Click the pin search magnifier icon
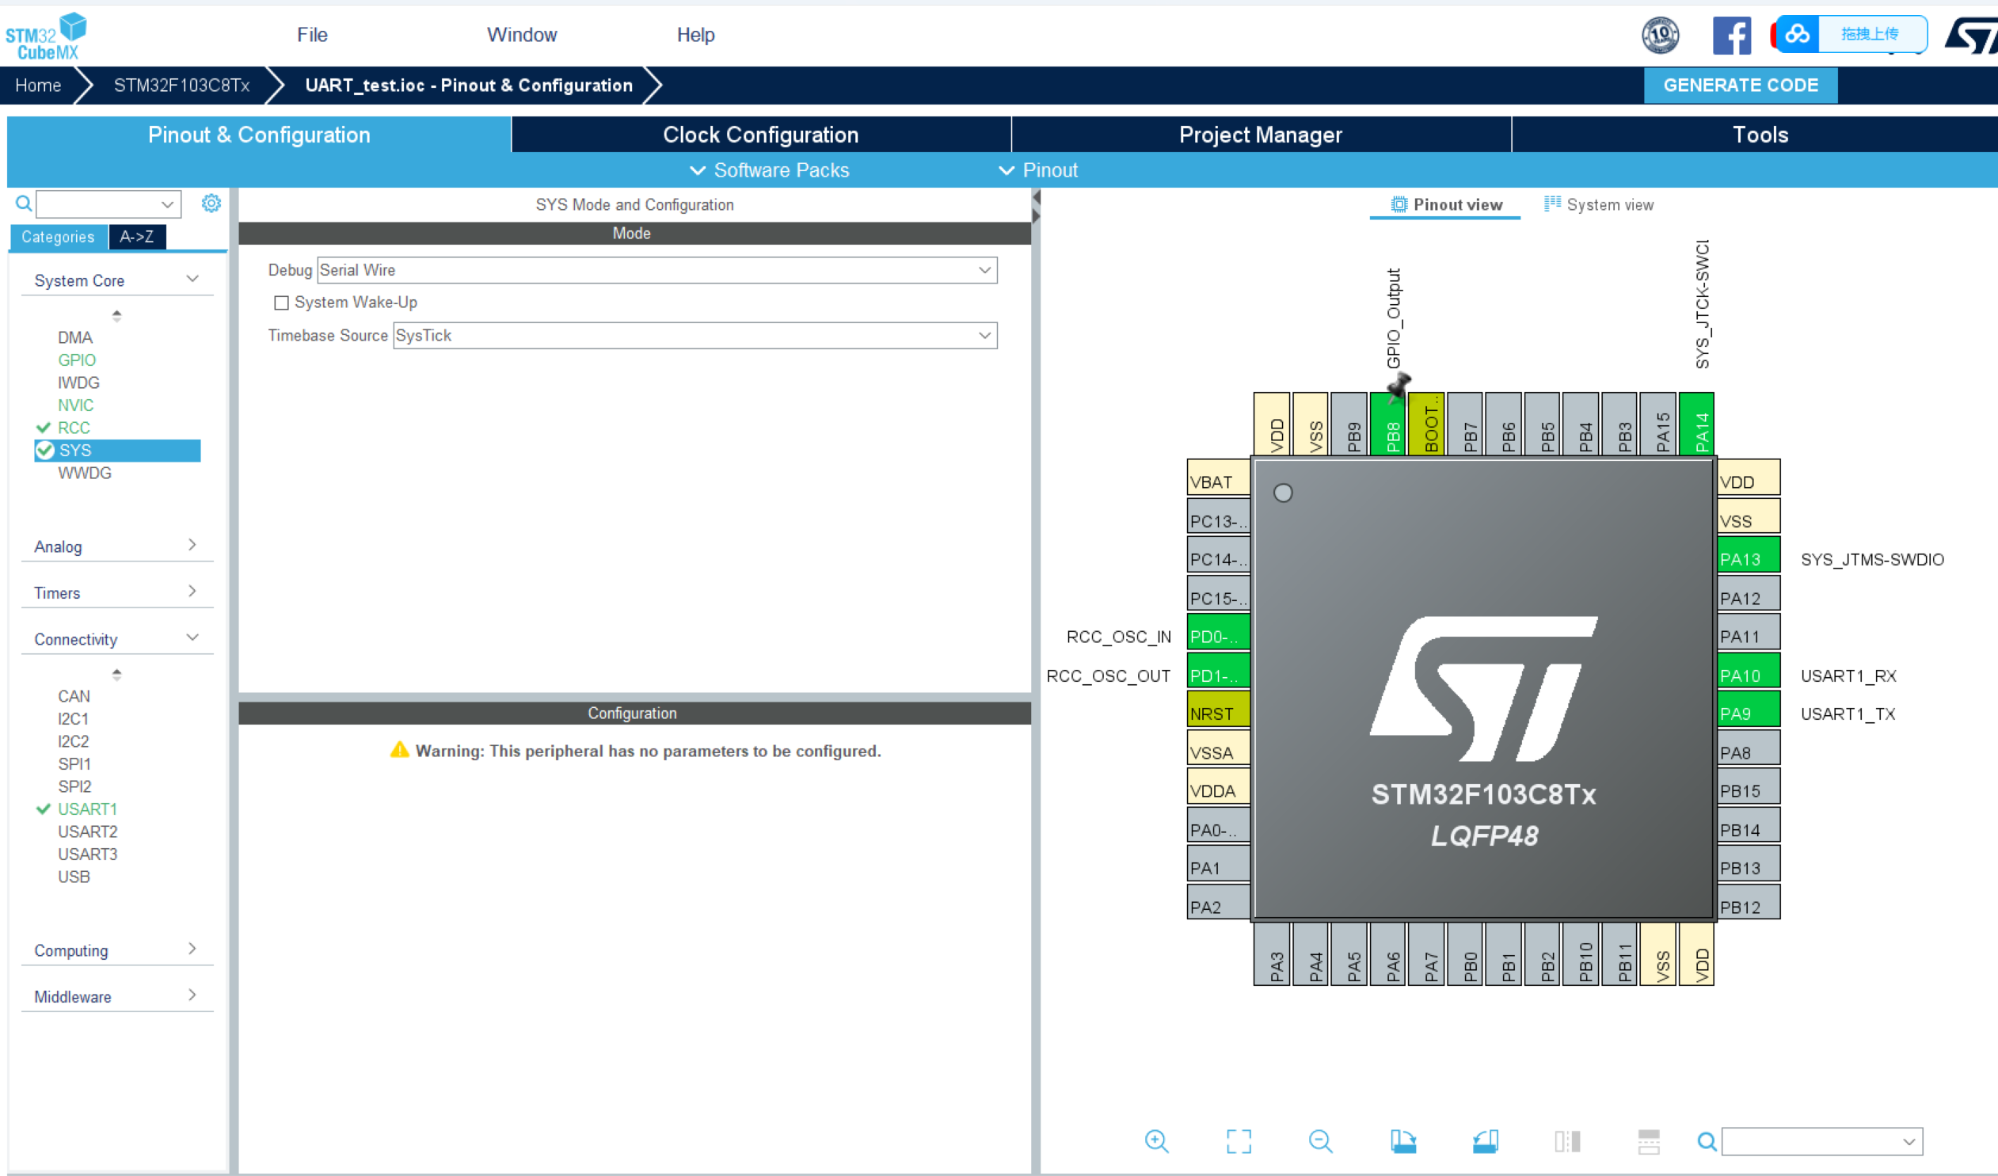The image size is (1998, 1176). point(1707,1141)
